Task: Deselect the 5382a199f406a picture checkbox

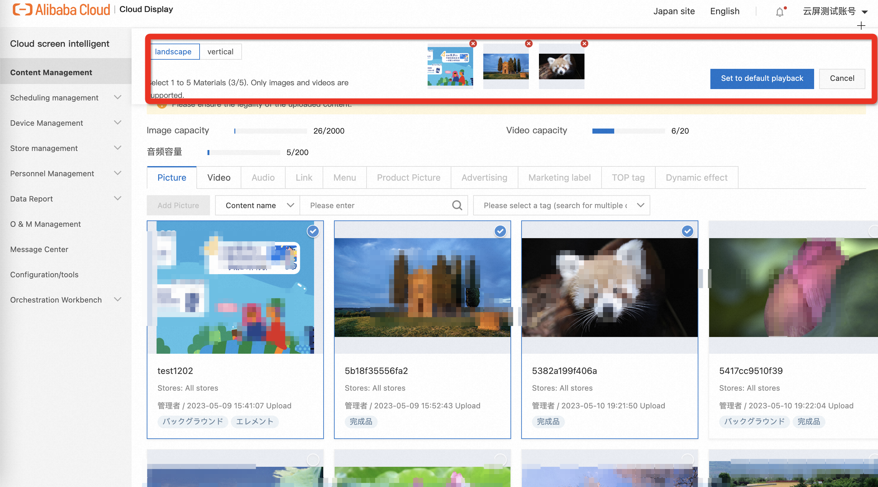Action: (688, 231)
